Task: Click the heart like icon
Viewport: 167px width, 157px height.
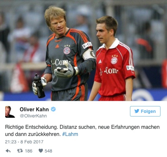Action: [41, 151]
